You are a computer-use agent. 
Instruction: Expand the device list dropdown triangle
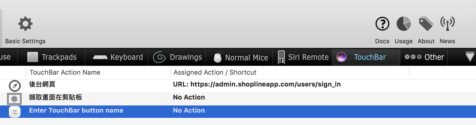(x=469, y=57)
